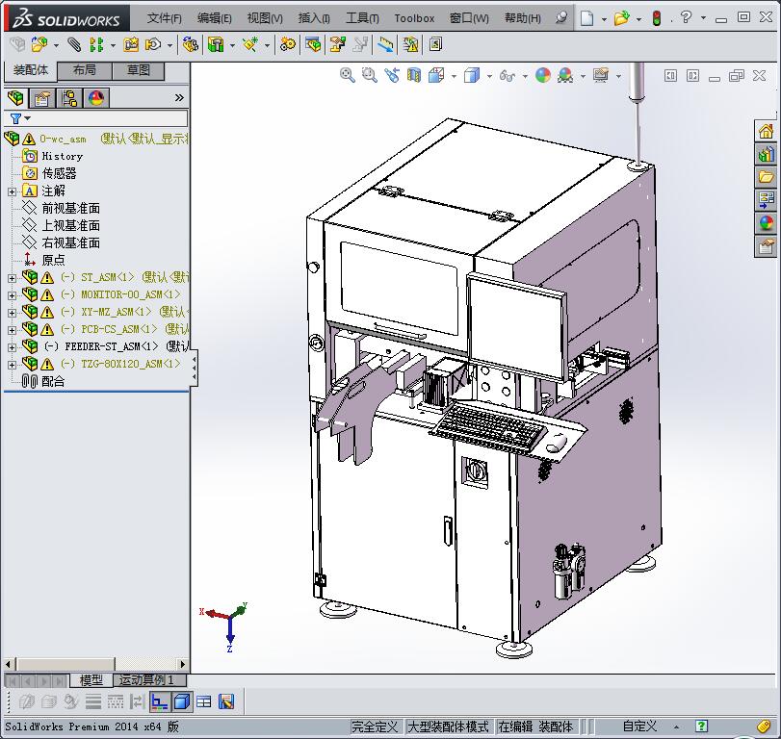Open the 编辑(E) menu
The width and height of the screenshot is (781, 739).
214,18
